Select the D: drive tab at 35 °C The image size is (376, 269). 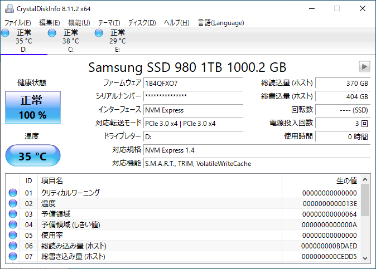(24, 41)
